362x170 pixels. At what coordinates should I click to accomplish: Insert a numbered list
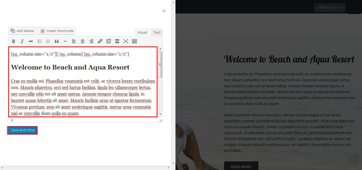[x=48, y=41]
